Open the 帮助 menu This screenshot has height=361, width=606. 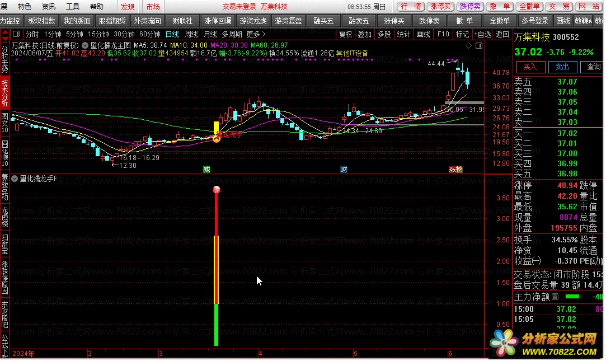[x=97, y=7]
